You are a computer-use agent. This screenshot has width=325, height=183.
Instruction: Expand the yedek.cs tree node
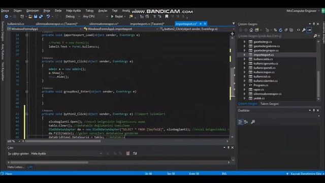tap(245, 98)
